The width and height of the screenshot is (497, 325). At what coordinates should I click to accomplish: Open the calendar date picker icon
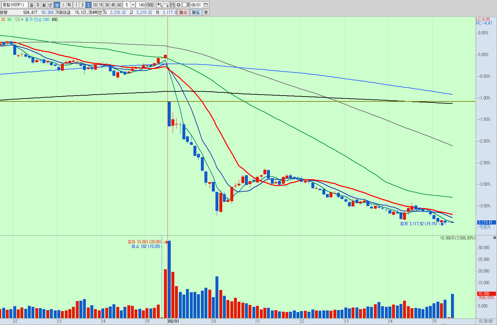[206, 5]
